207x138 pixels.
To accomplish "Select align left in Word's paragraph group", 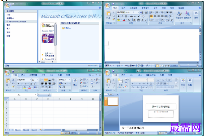I will [151, 16].
